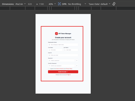Click the DPR label in toolbar
This screenshot has height=101, width=135.
pos(64,4)
